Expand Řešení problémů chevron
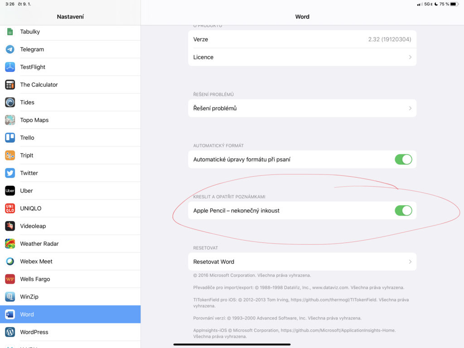 pyautogui.click(x=410, y=108)
